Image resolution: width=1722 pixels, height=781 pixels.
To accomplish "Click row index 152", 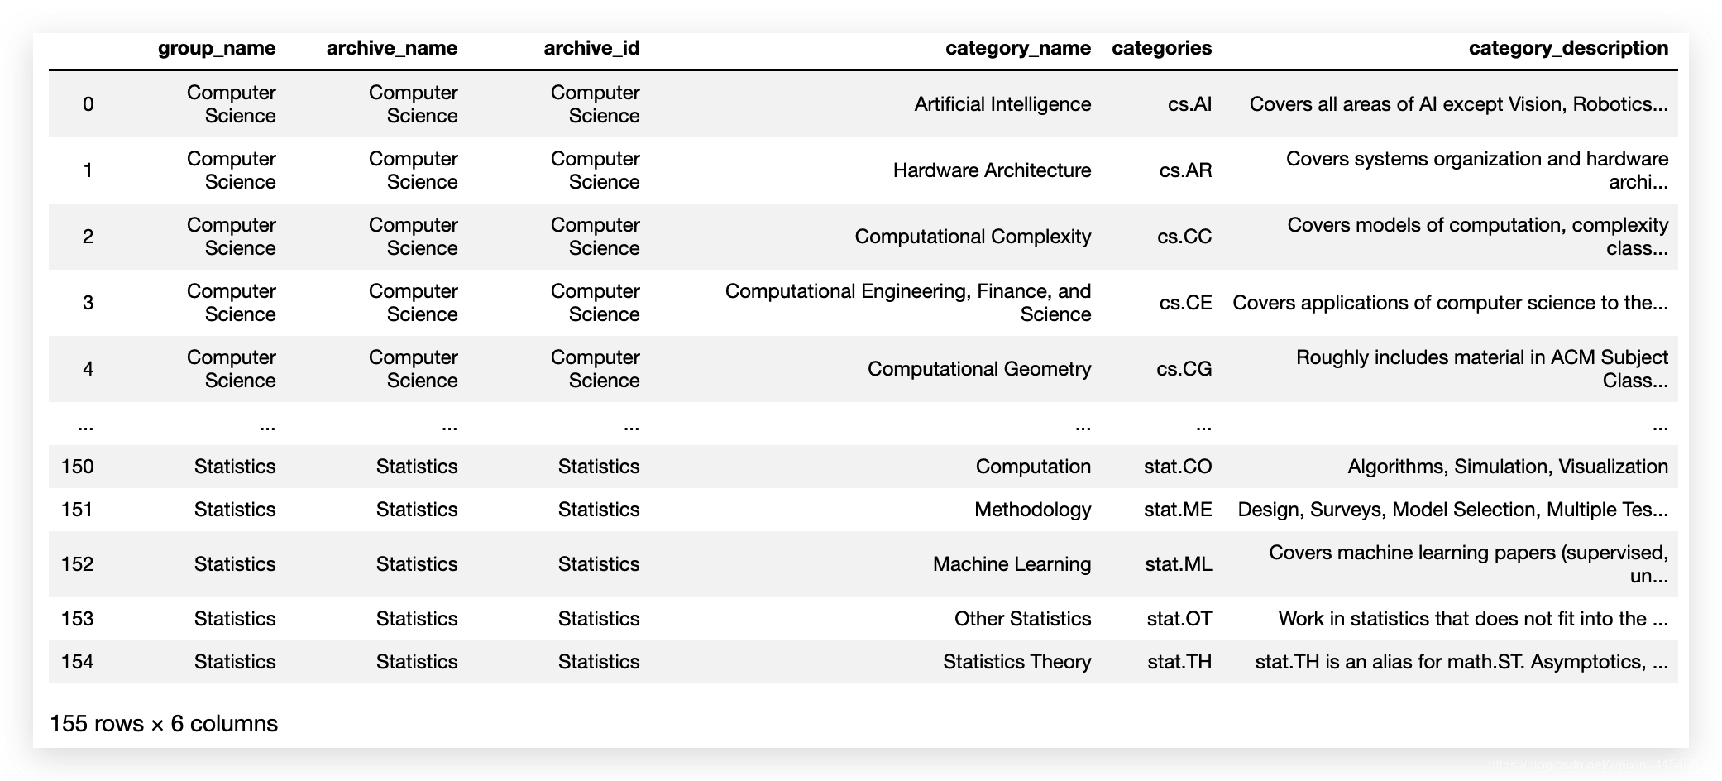I will click(x=78, y=564).
